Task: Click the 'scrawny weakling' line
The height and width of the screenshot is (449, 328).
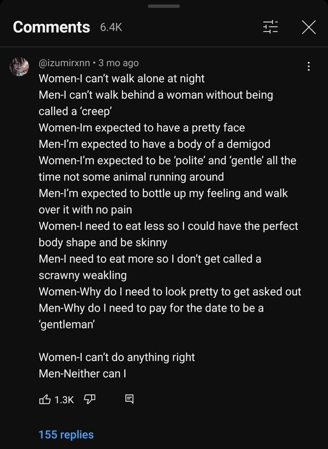Action: coord(83,275)
